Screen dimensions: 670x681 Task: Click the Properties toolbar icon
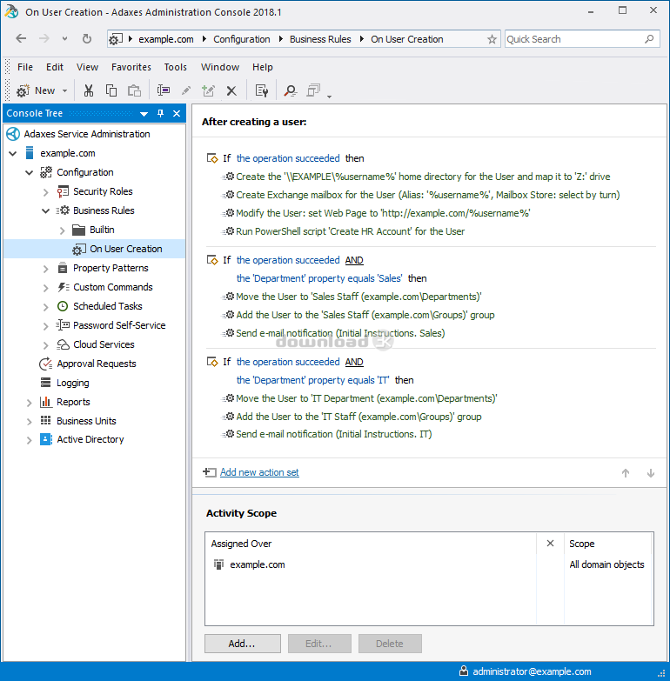[262, 90]
